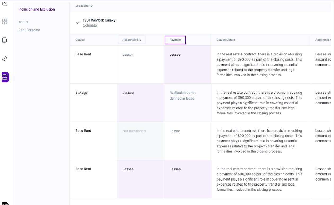The image size is (334, 205).
Task: Select the highlighted briefcase icon
Action: tap(5, 77)
